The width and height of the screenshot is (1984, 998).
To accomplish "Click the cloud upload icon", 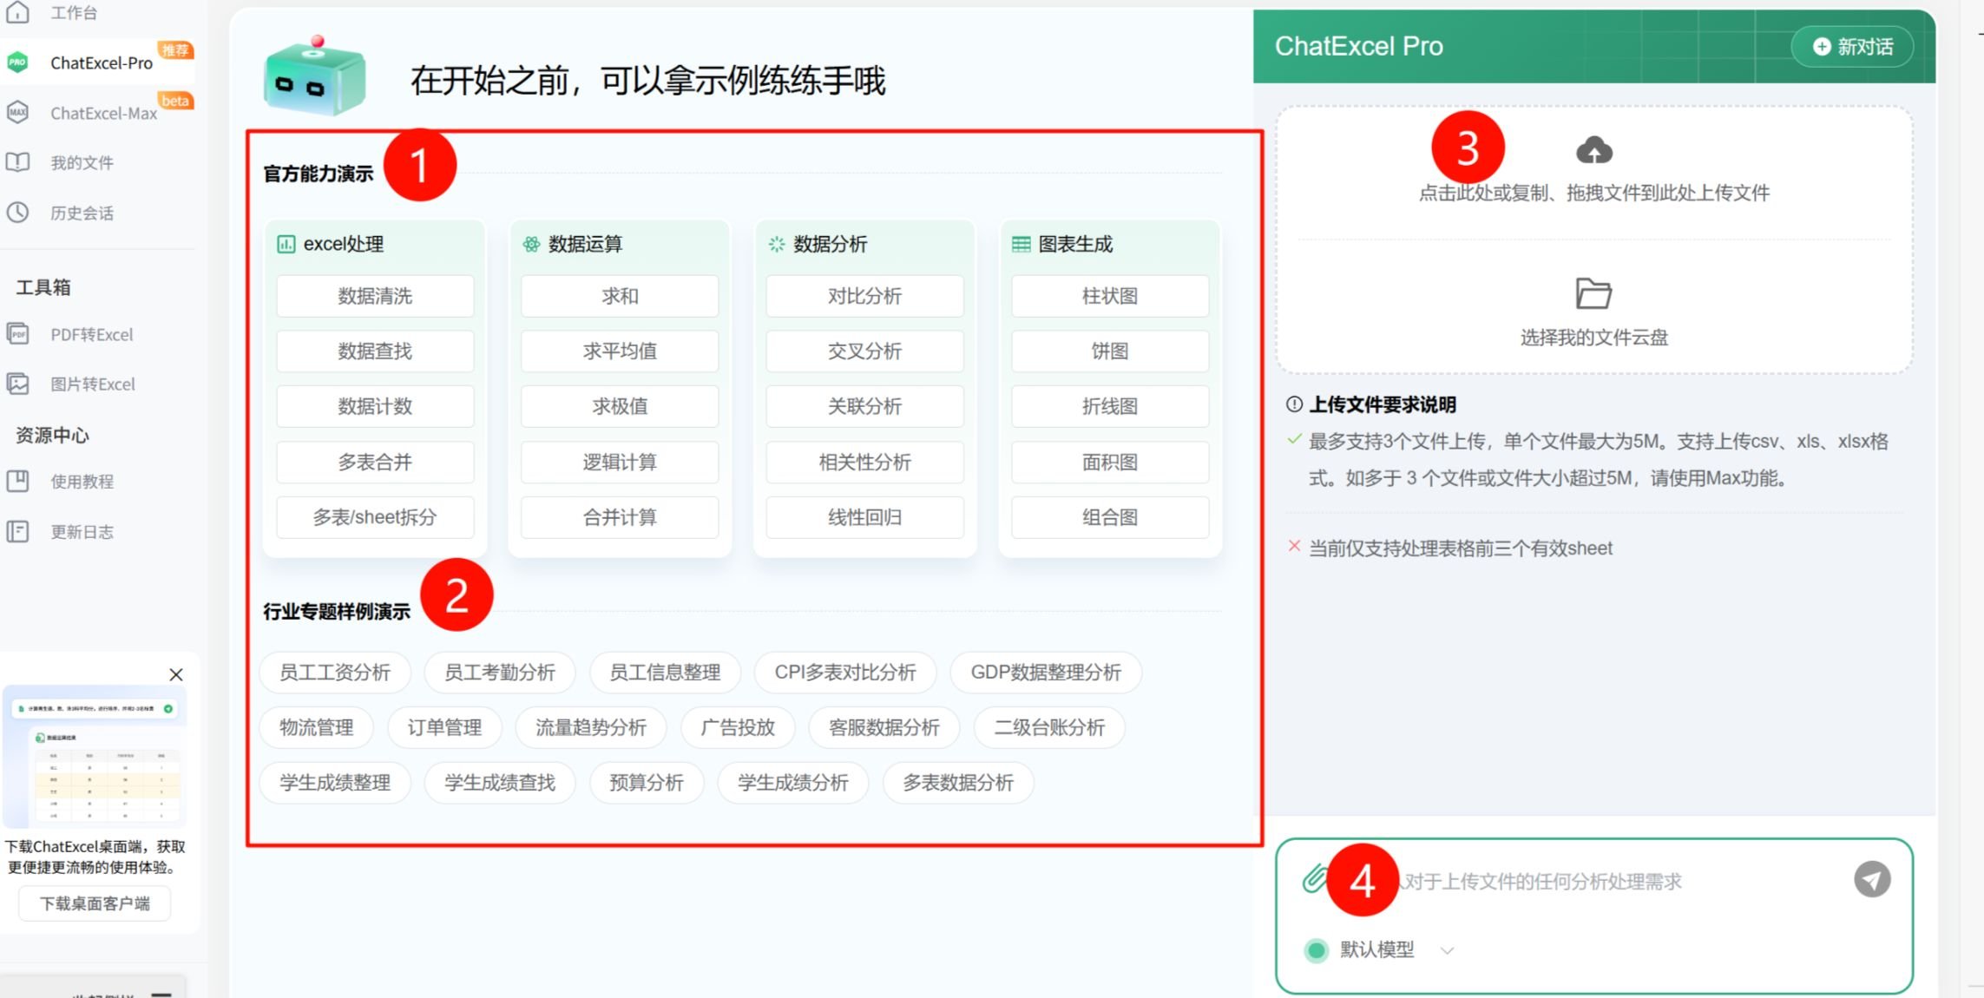I will pyautogui.click(x=1593, y=150).
